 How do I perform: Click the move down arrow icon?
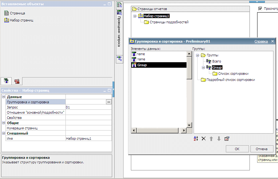[219, 139]
